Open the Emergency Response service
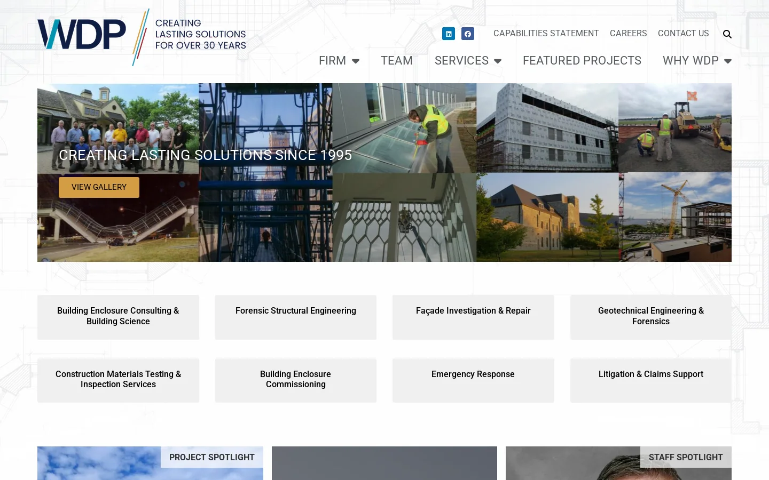The height and width of the screenshot is (480, 769). pyautogui.click(x=473, y=380)
